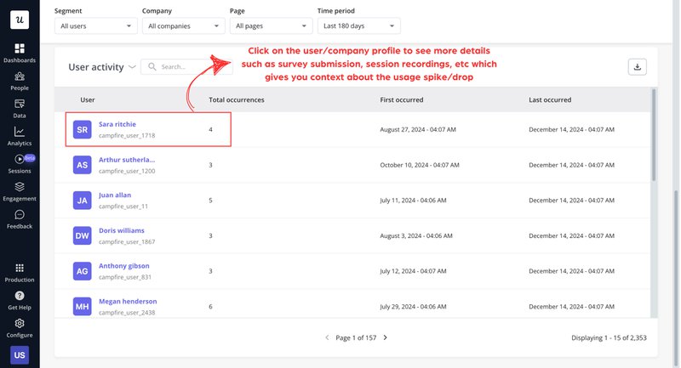
Task: Click Arthur sutherland's AS avatar
Action: tap(82, 165)
